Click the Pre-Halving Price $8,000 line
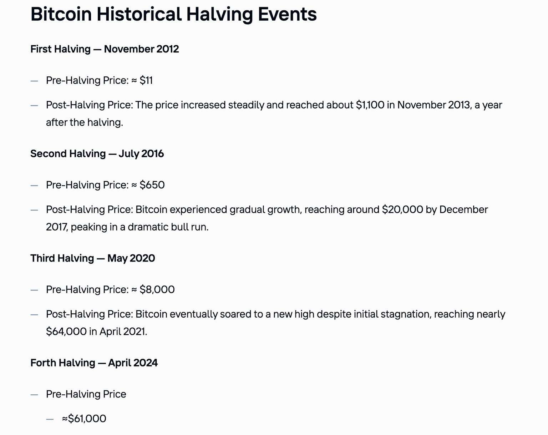The height and width of the screenshot is (435, 548). 110,290
